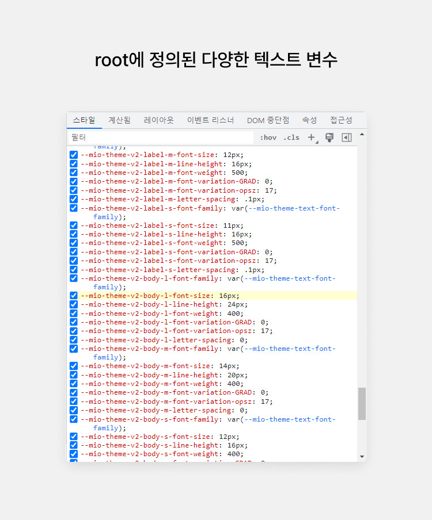Viewport: 432px width, 520px height.
Task: Uncheck label-m-letter-spacing property
Action: [x=74, y=199]
